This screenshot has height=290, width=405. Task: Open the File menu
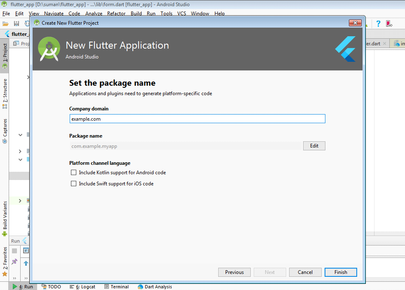(x=6, y=14)
